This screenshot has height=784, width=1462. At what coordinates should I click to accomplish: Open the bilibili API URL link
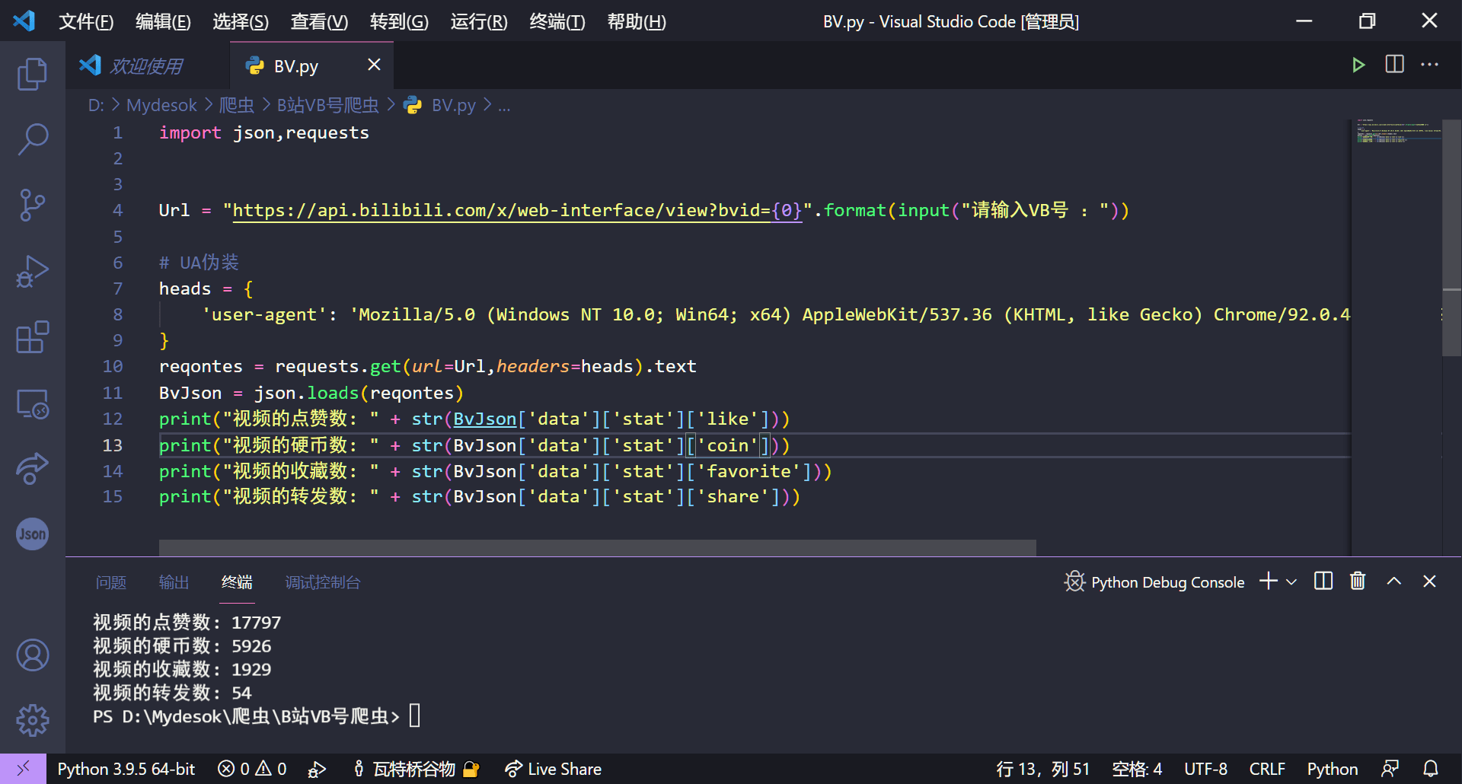[x=517, y=210]
